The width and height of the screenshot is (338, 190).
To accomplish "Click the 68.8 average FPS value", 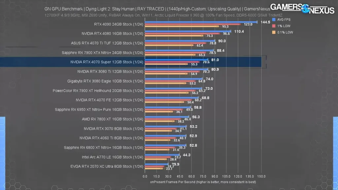I will (x=205, y=98).
